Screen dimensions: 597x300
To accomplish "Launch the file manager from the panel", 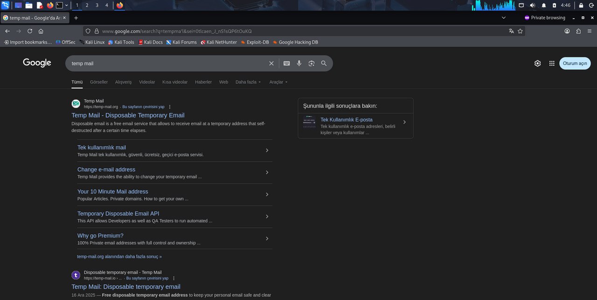I will tap(29, 5).
